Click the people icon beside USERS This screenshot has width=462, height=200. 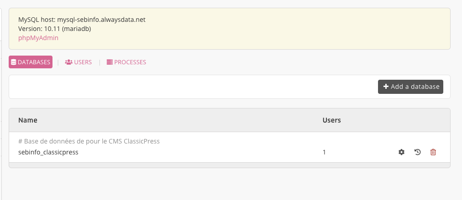(x=68, y=62)
